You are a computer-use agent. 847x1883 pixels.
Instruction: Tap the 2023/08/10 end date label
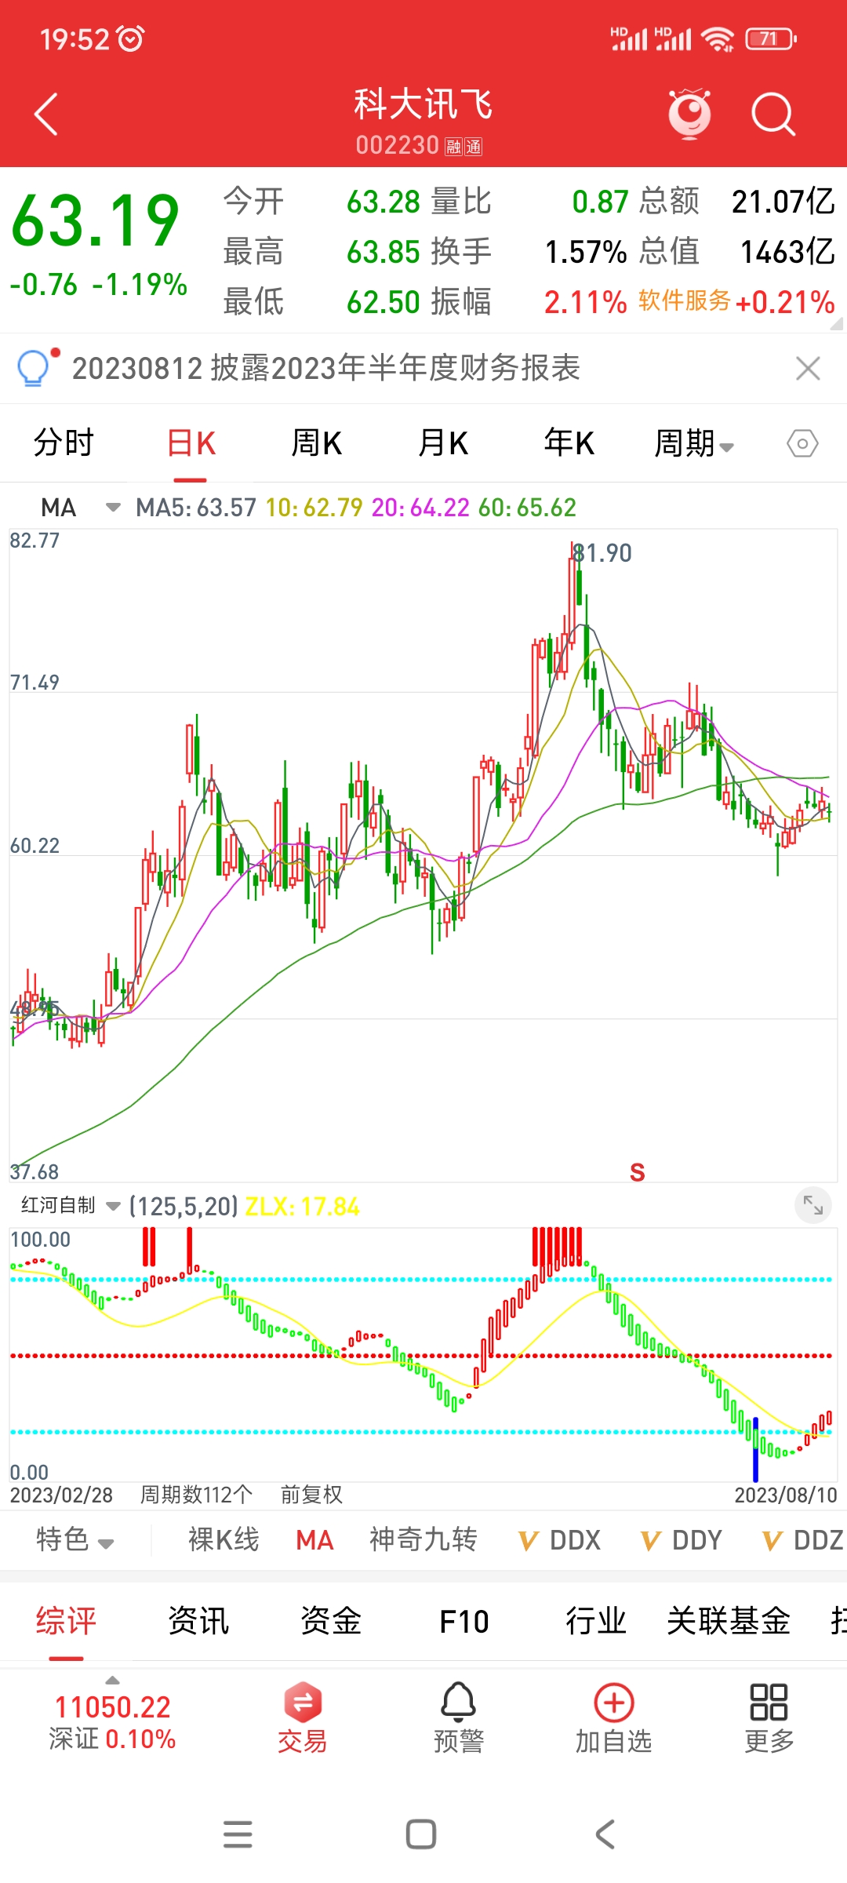[786, 1495]
